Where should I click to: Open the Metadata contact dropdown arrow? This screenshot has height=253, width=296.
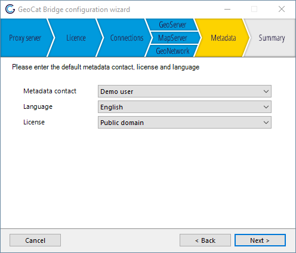point(266,92)
